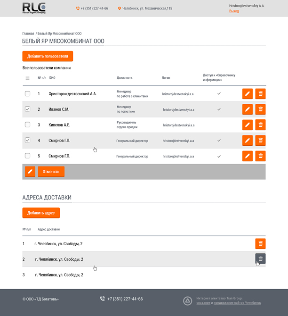The height and width of the screenshot is (316, 288).
Task: Edit row 4 Смирнов Г.П. with the pencil icon
Action: click(248, 140)
